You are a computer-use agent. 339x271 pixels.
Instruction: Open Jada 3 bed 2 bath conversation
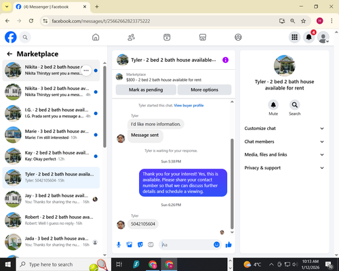coord(51,242)
